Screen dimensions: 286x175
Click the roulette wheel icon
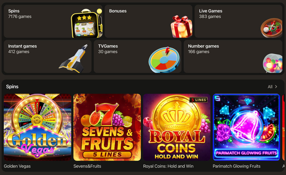coord(271,28)
